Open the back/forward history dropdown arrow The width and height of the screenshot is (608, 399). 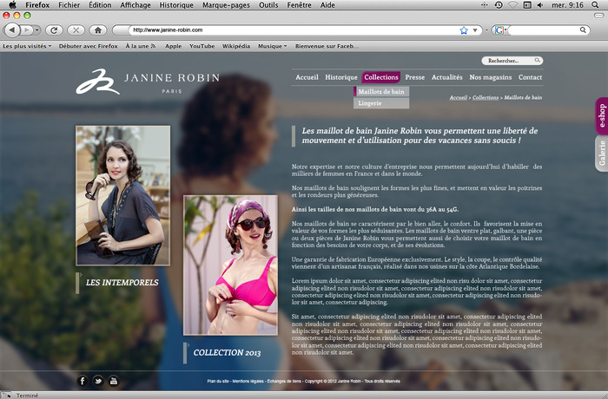click(36, 29)
